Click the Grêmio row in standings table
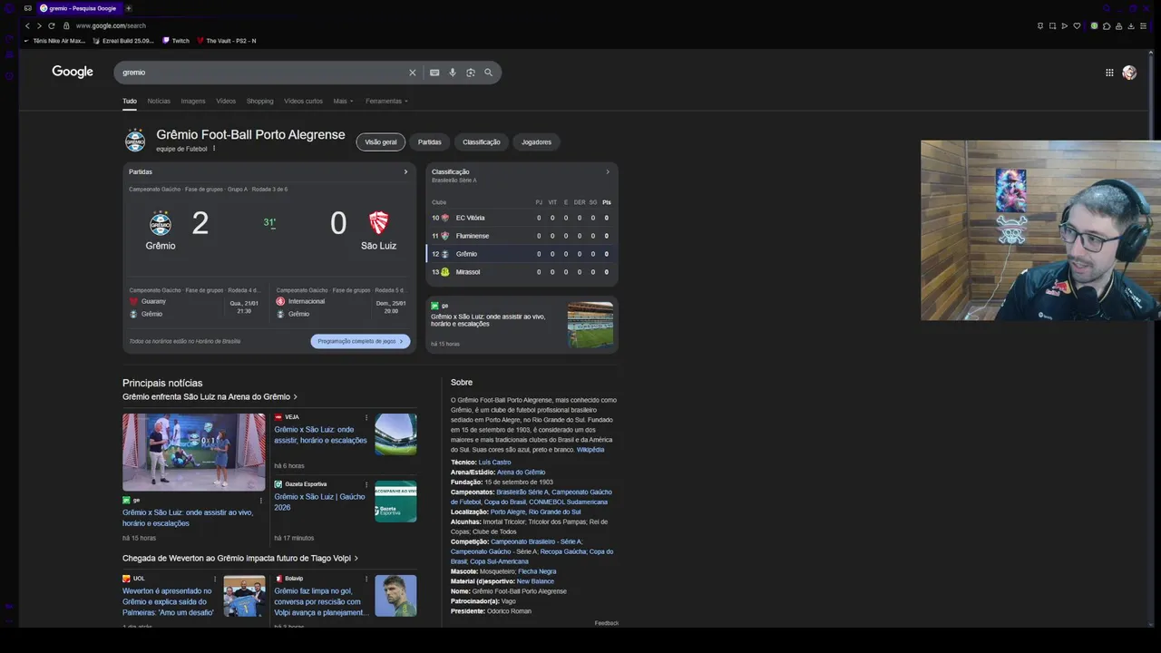The image size is (1161, 653). tap(522, 254)
